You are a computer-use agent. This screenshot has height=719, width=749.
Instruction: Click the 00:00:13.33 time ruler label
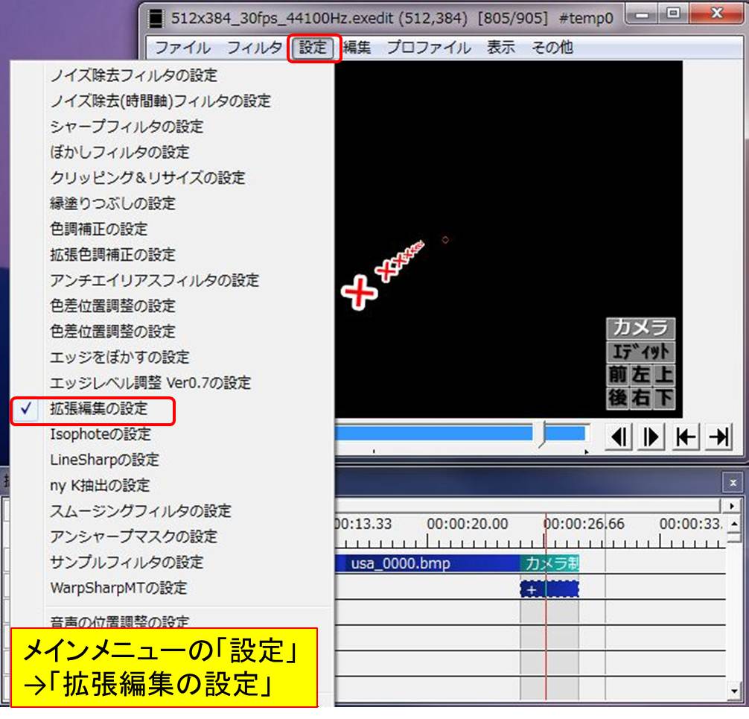point(363,524)
